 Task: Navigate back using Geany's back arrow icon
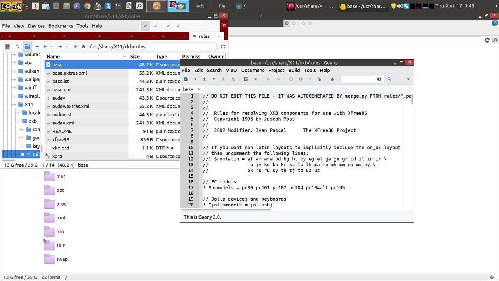(x=268, y=79)
